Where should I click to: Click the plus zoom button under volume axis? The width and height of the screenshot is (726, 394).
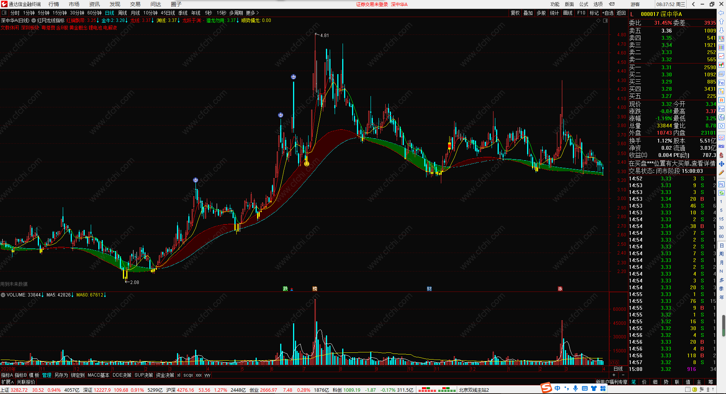[614, 375]
